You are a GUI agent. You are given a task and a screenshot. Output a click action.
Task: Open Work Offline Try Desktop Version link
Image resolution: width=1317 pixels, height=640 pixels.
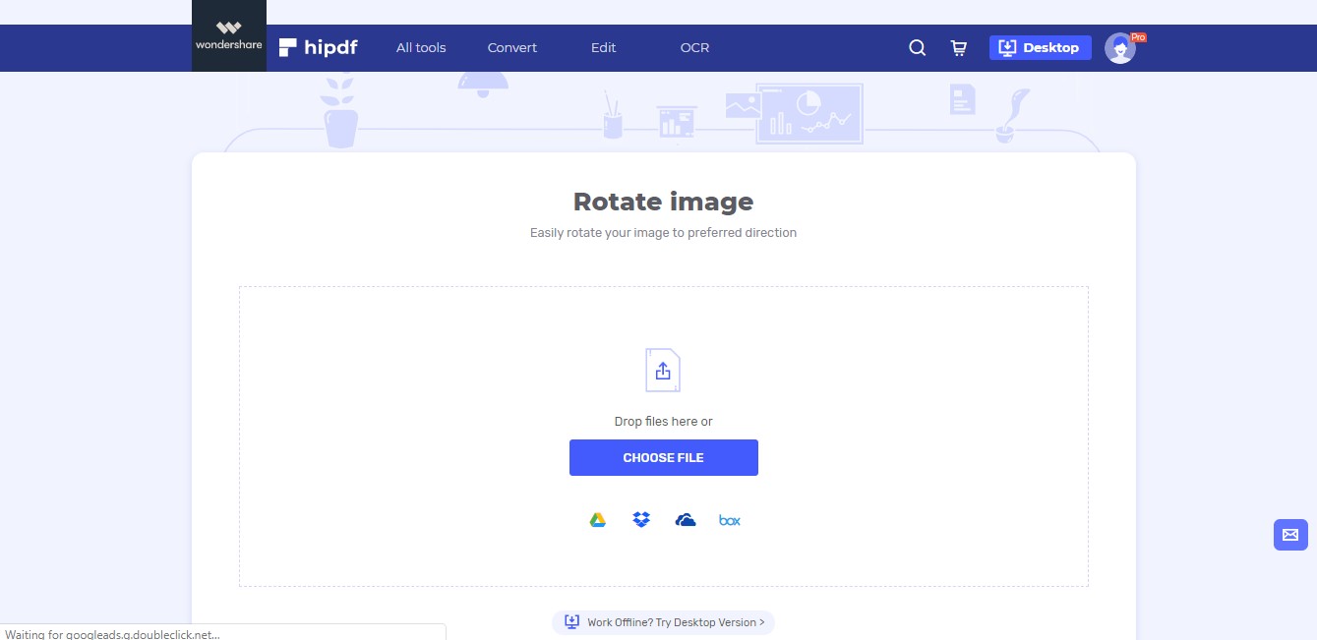(664, 622)
